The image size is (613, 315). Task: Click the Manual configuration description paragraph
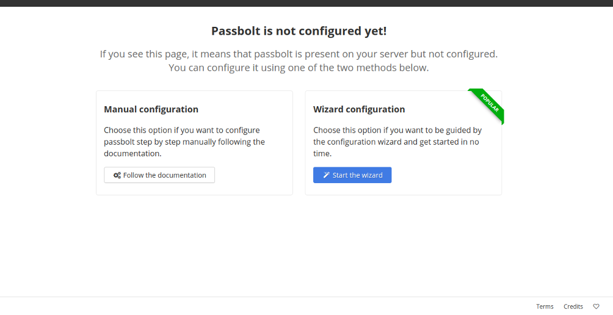pos(184,142)
